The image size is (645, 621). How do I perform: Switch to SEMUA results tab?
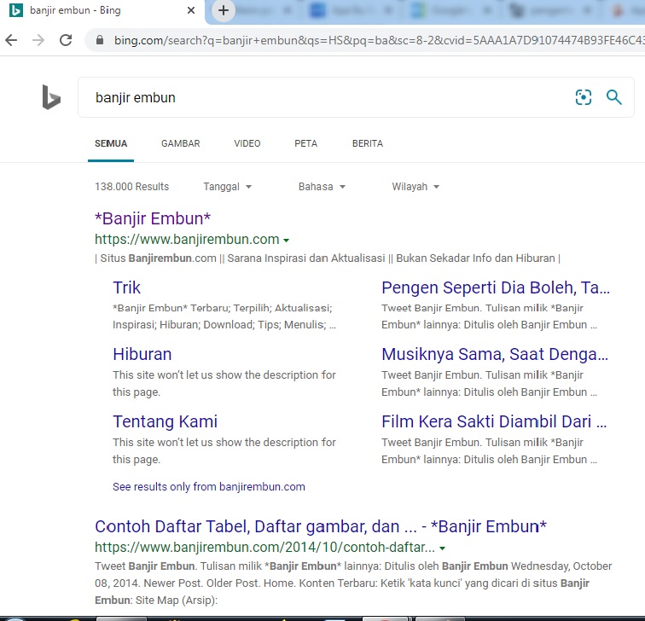click(x=111, y=143)
